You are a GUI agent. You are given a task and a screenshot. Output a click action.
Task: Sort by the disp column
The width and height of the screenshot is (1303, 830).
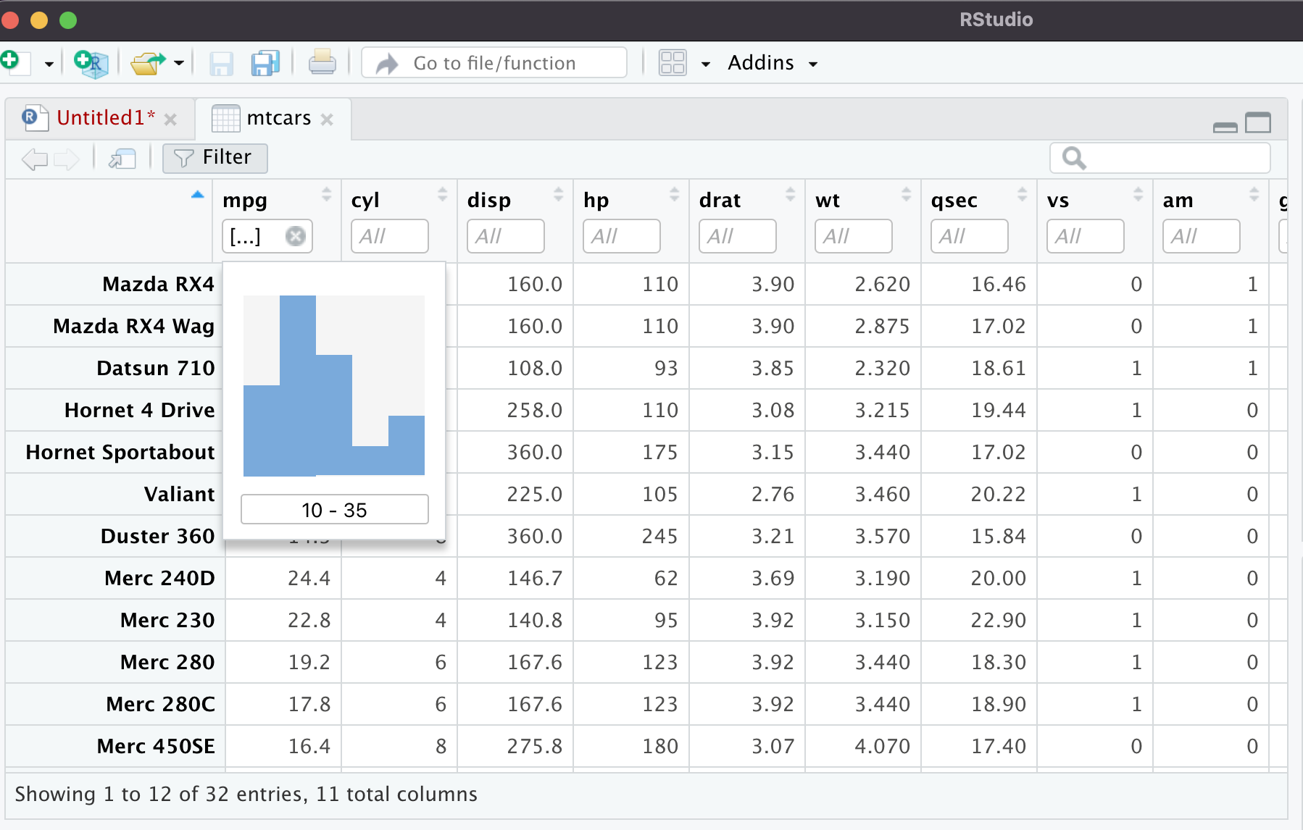[x=558, y=194]
